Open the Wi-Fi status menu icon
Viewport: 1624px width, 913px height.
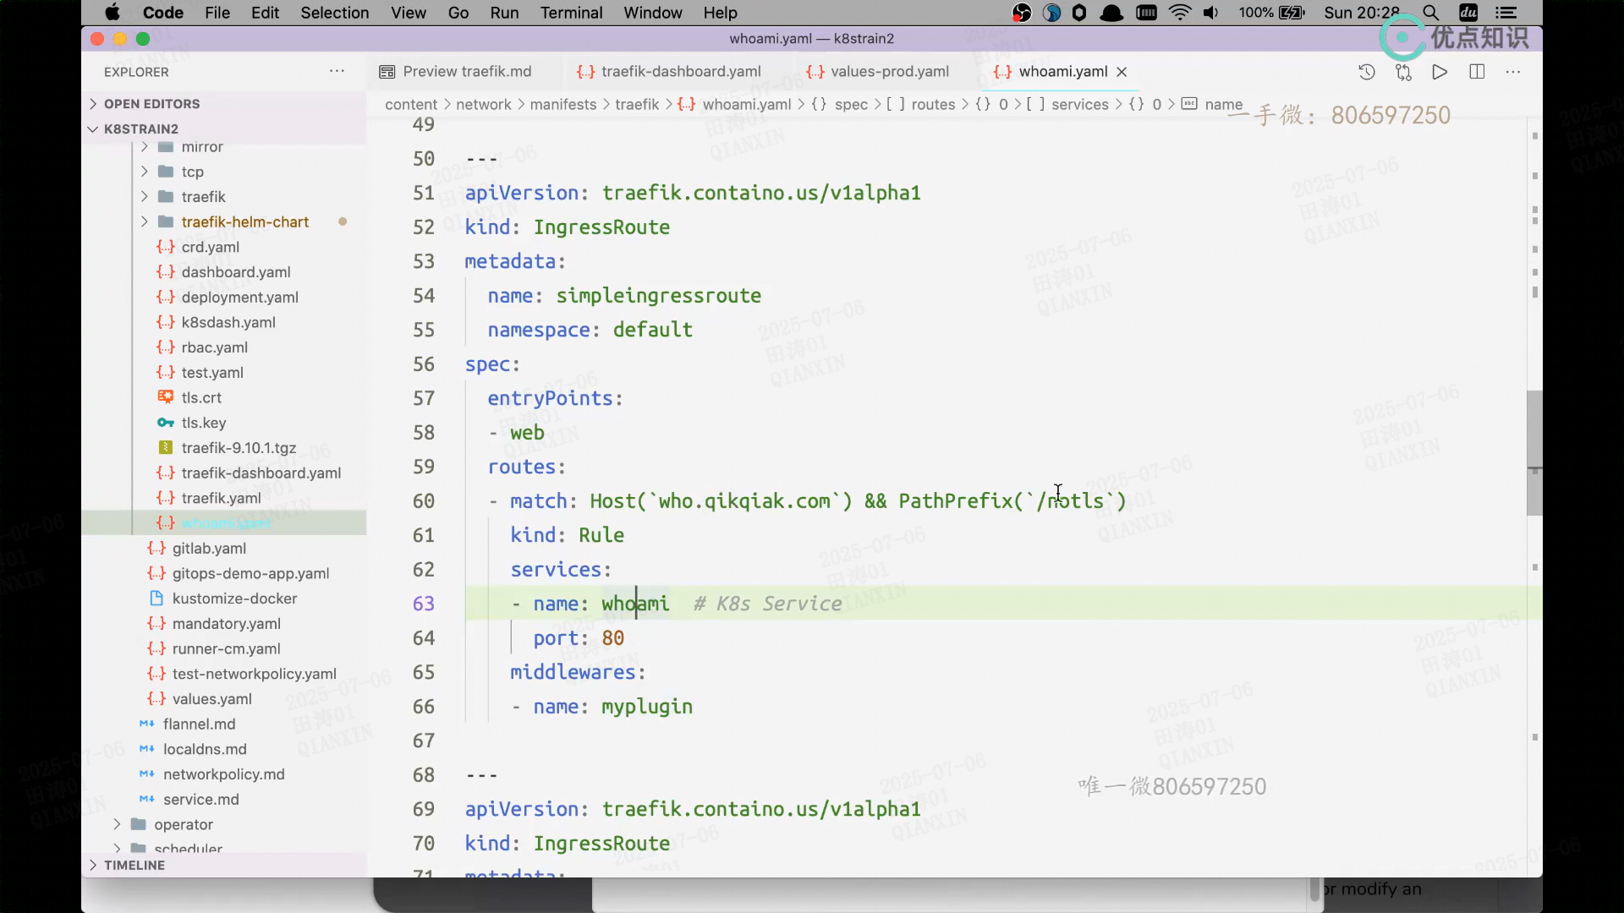click(x=1179, y=13)
